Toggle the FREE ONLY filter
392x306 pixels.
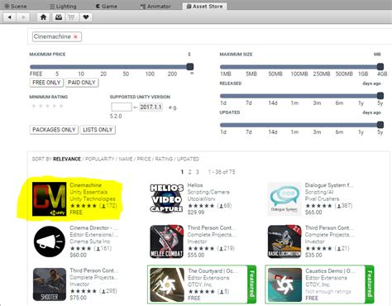click(46, 83)
